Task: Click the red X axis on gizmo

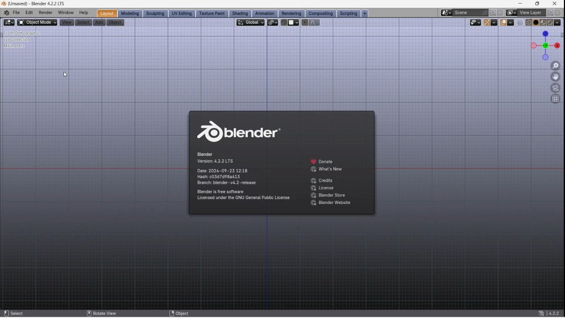Action: (x=558, y=46)
